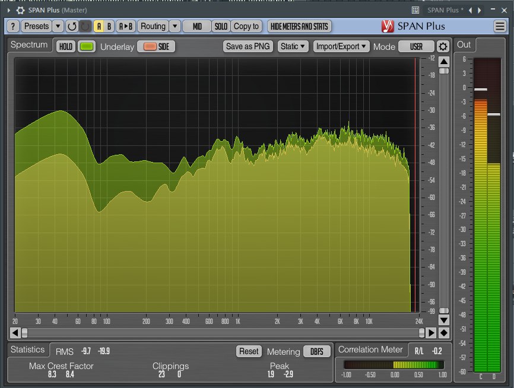
Task: Click Hide Meters and Stats
Action: pyautogui.click(x=299, y=26)
